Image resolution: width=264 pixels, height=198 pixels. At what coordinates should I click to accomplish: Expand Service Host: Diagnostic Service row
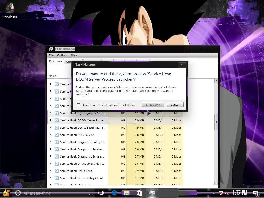(x=50, y=149)
